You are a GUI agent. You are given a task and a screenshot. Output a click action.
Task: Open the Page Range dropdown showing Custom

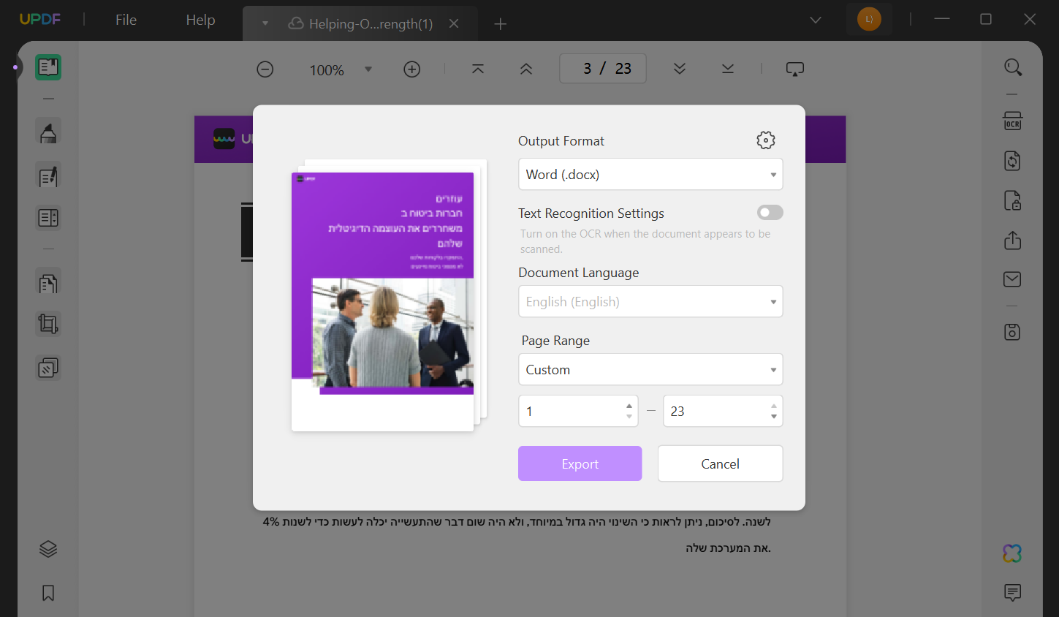point(650,369)
